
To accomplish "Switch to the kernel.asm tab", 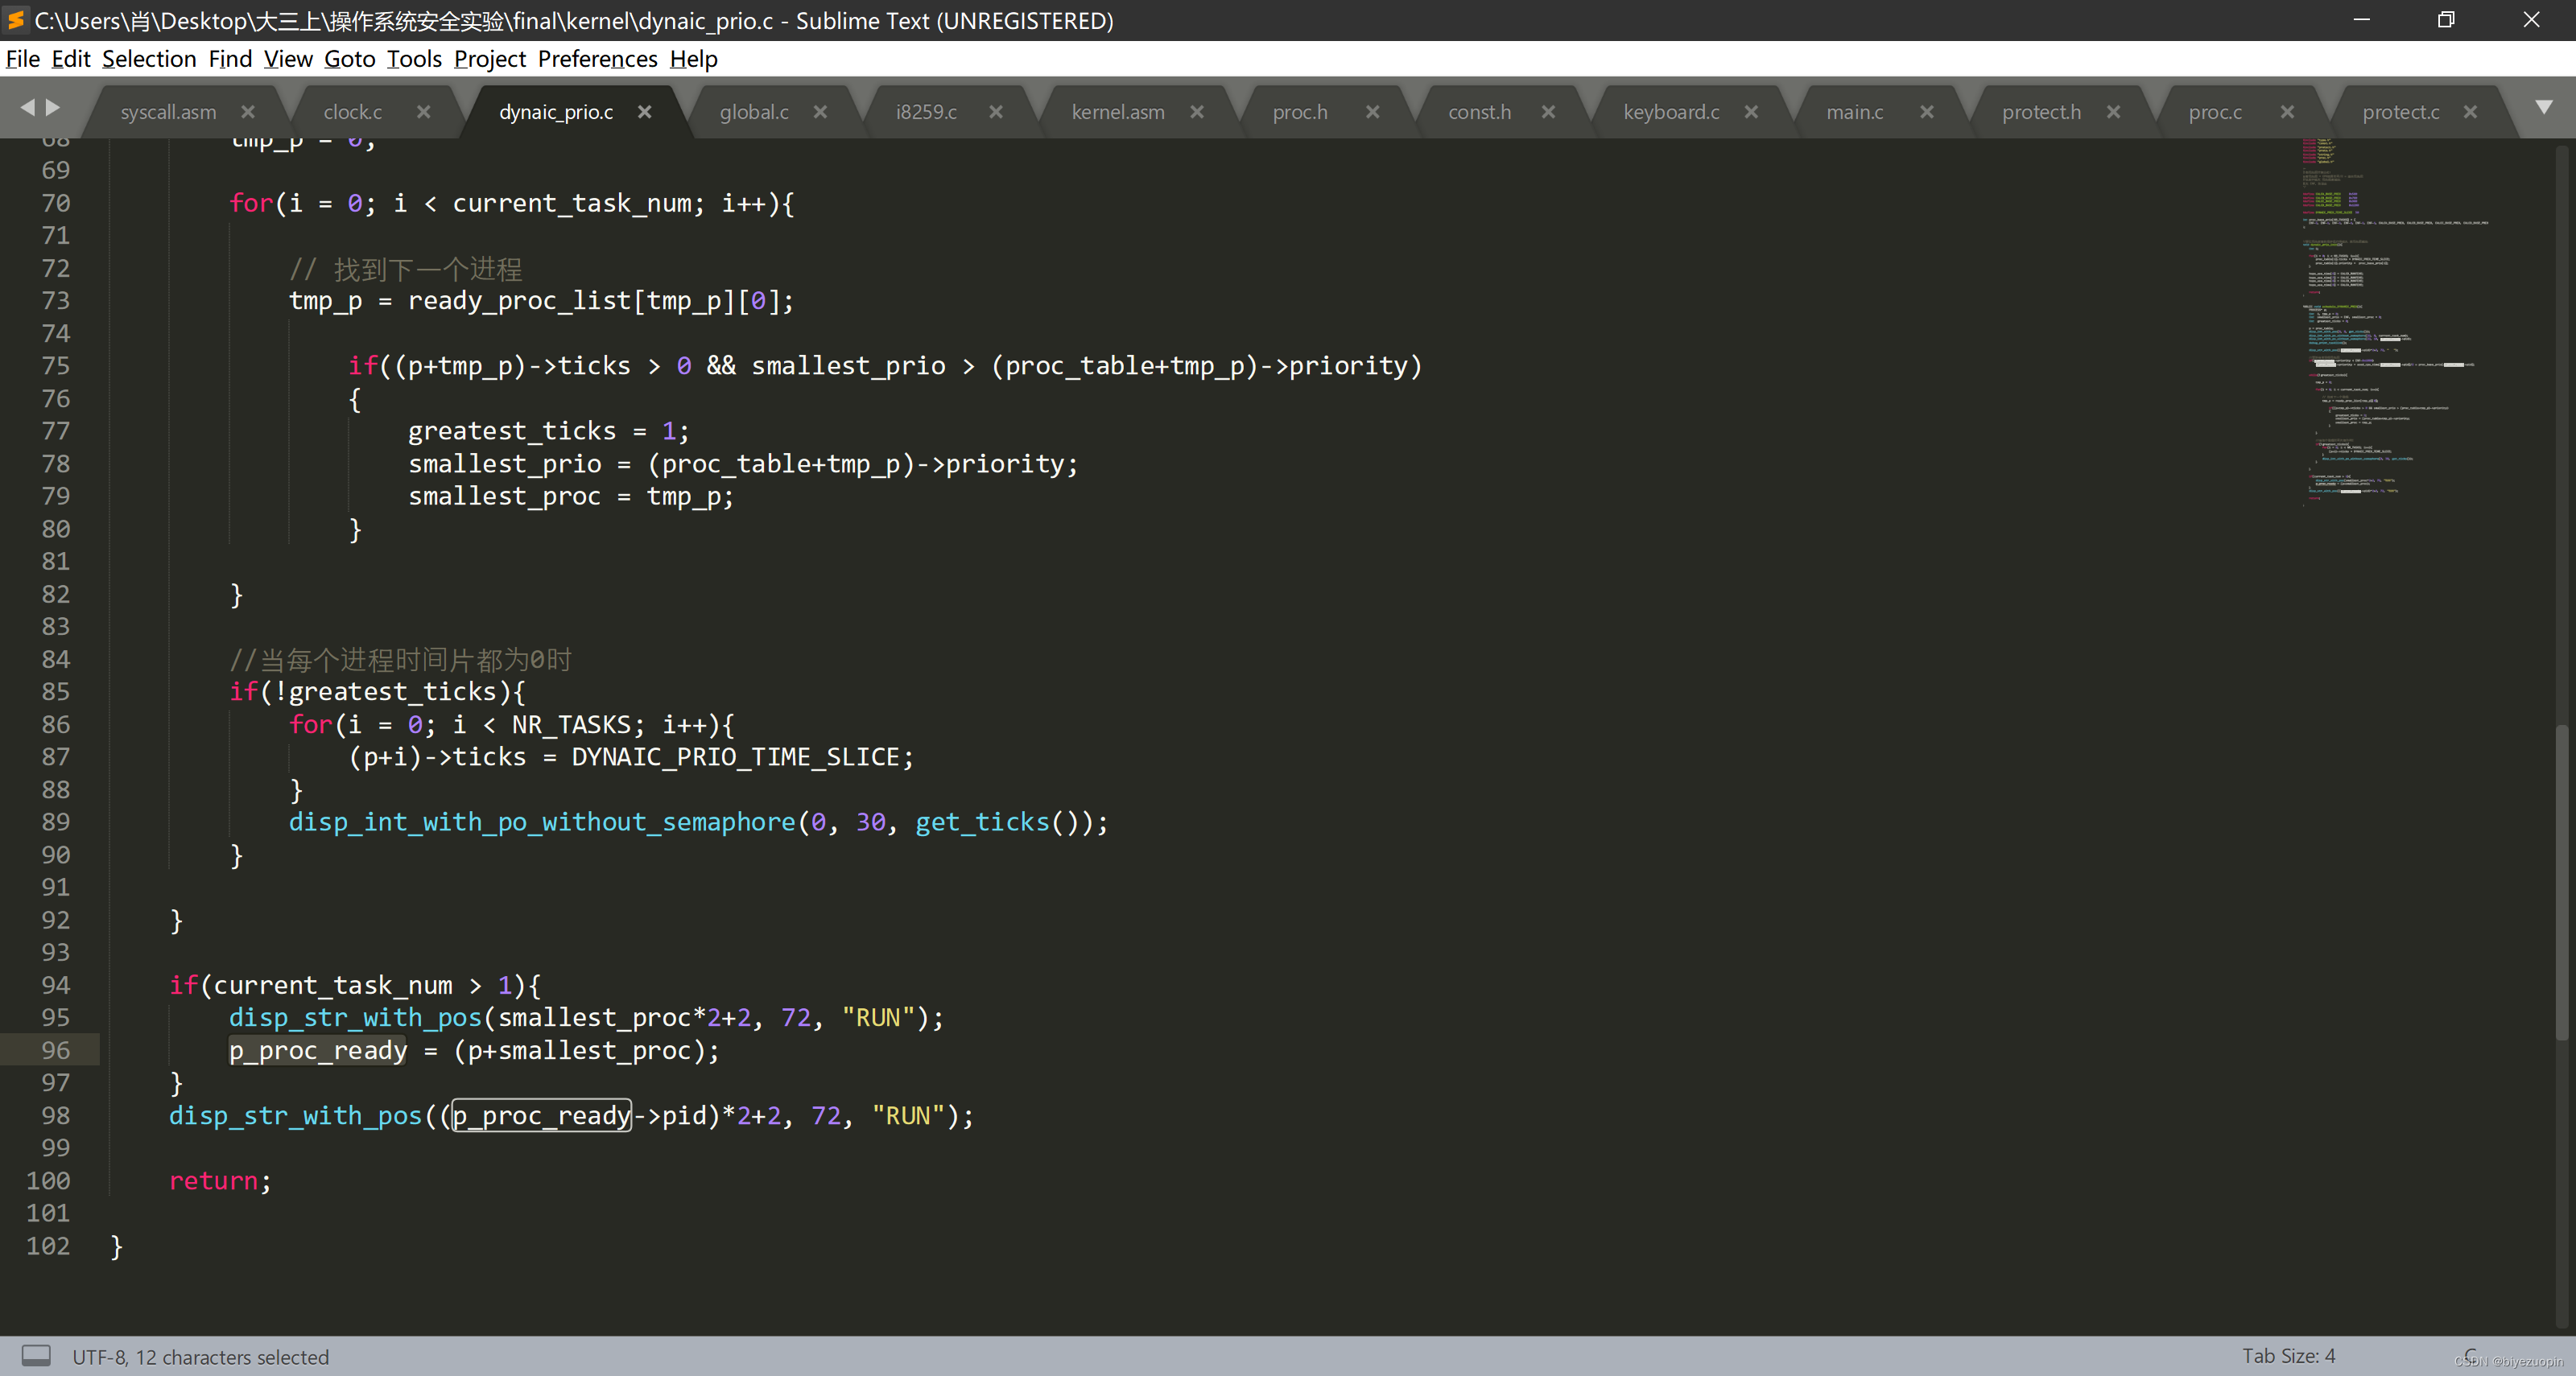I will point(1118,112).
